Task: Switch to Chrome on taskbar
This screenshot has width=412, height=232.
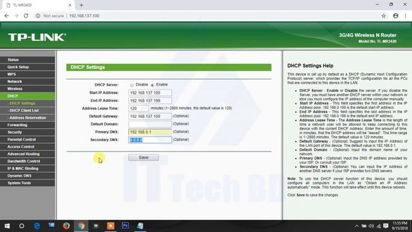Action: point(81,226)
